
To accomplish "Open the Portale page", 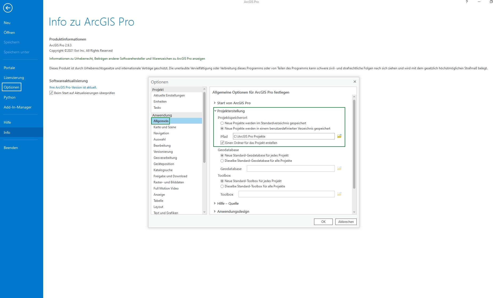I will point(9,68).
